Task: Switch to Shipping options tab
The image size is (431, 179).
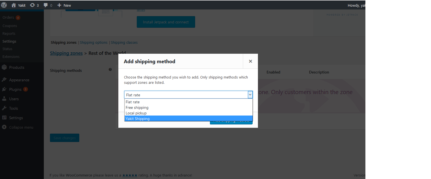Action: coord(94,43)
